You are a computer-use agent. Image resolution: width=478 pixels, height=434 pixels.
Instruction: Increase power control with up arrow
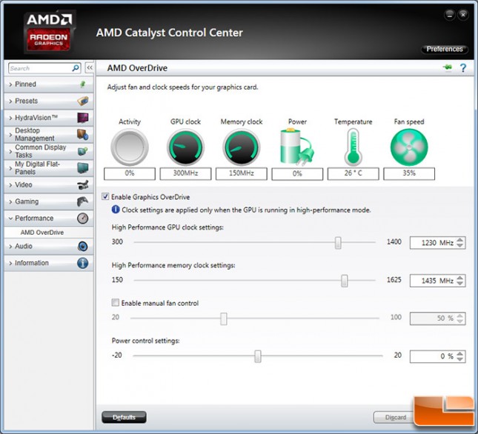click(460, 353)
